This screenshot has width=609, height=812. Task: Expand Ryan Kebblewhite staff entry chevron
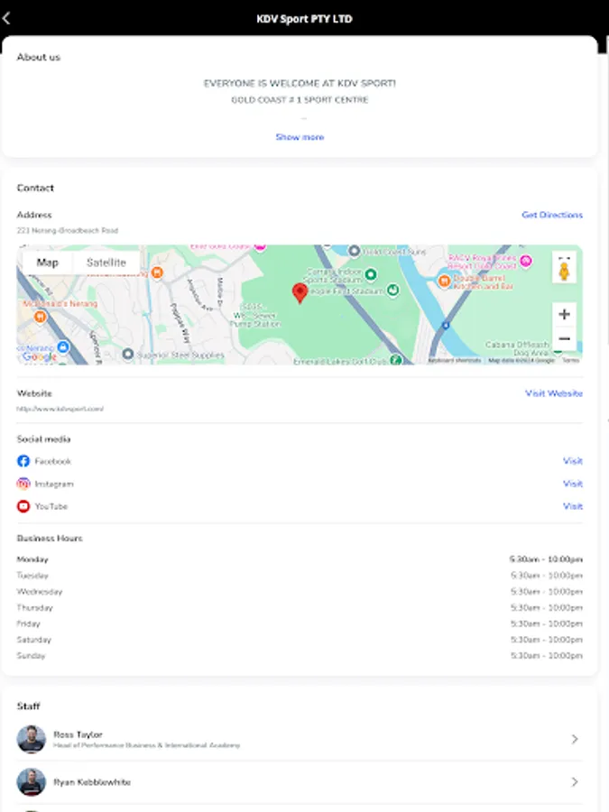tap(575, 782)
